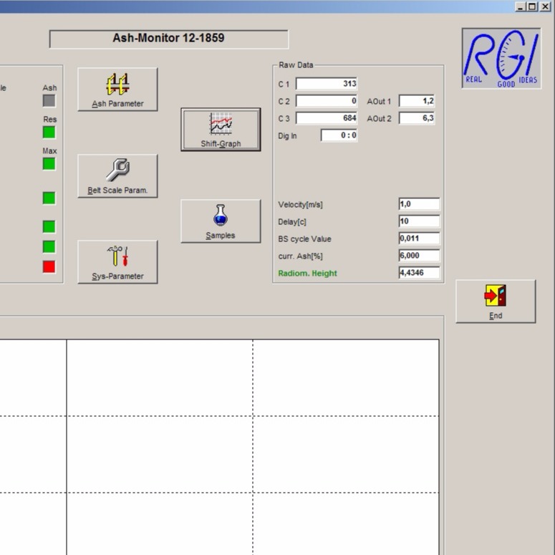Image resolution: width=555 pixels, height=555 pixels.
Task: Click the green Res status indicator
Action: point(49,132)
